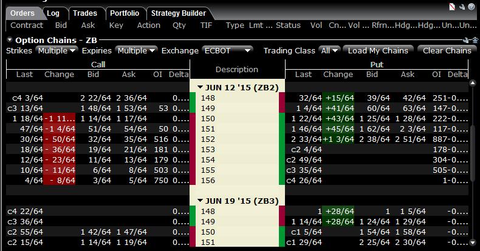The image size is (480, 251).
Task: Click the Clear Chains button
Action: pyautogui.click(x=447, y=50)
